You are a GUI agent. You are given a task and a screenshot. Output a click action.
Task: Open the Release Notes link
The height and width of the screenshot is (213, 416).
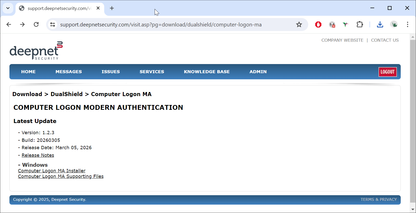tap(38, 155)
